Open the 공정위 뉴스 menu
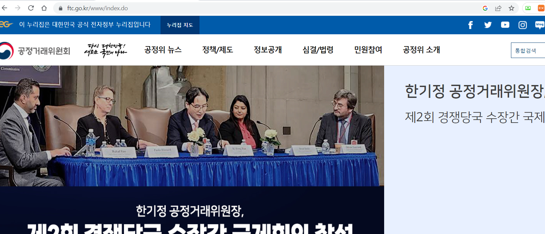The width and height of the screenshot is (545, 234). pos(163,50)
